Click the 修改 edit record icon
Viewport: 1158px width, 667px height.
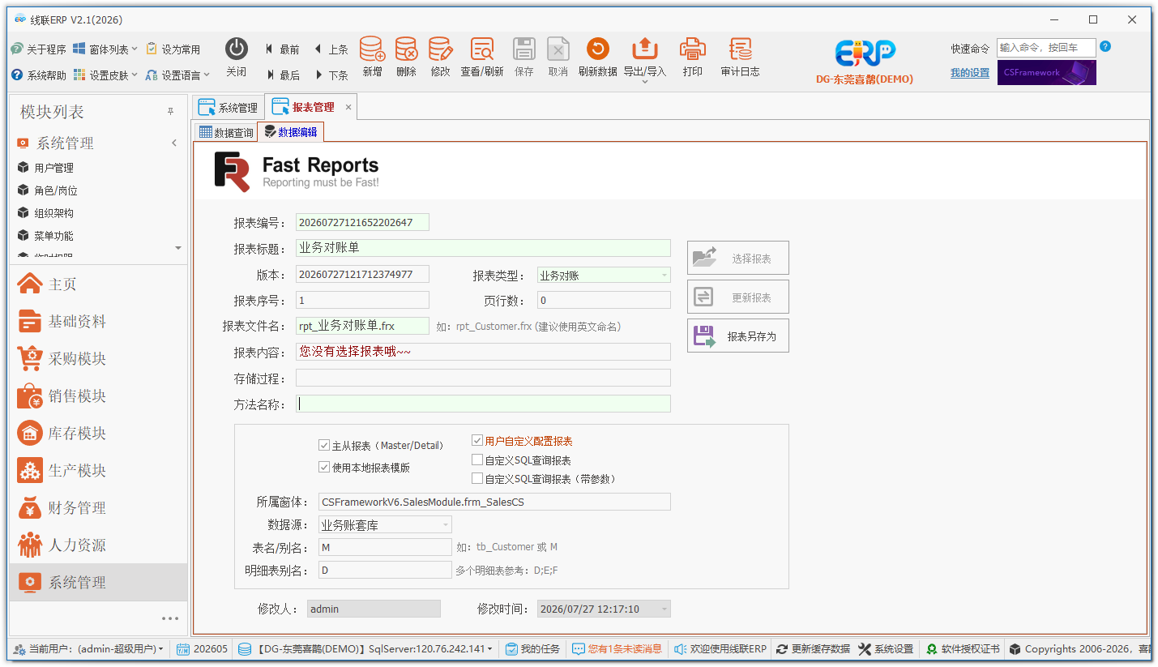click(x=440, y=49)
